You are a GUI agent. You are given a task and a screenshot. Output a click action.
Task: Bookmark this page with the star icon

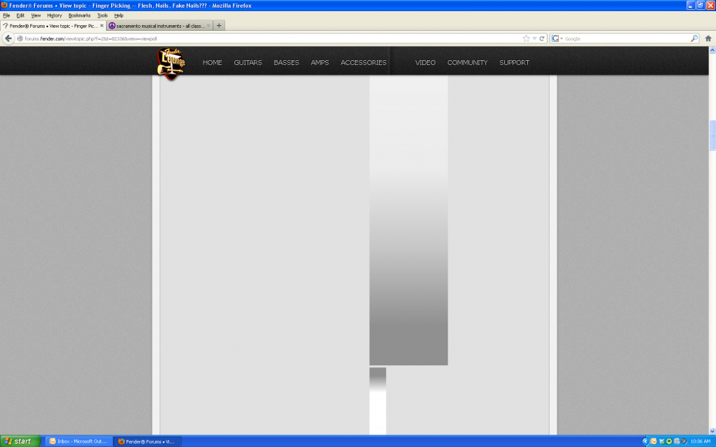click(526, 38)
